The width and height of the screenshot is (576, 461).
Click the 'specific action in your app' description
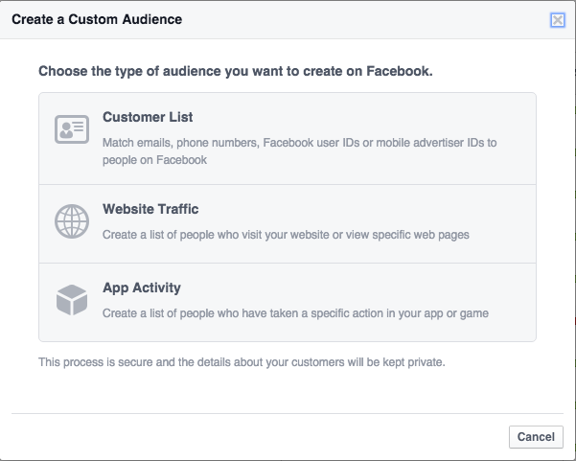(x=295, y=313)
